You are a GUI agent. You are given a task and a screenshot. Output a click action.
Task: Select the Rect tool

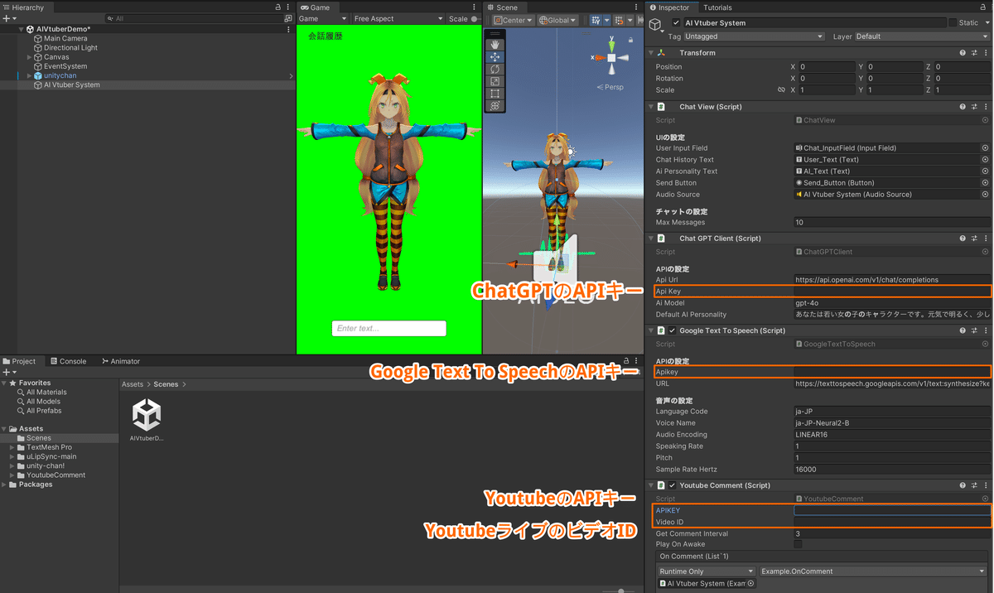tap(495, 94)
